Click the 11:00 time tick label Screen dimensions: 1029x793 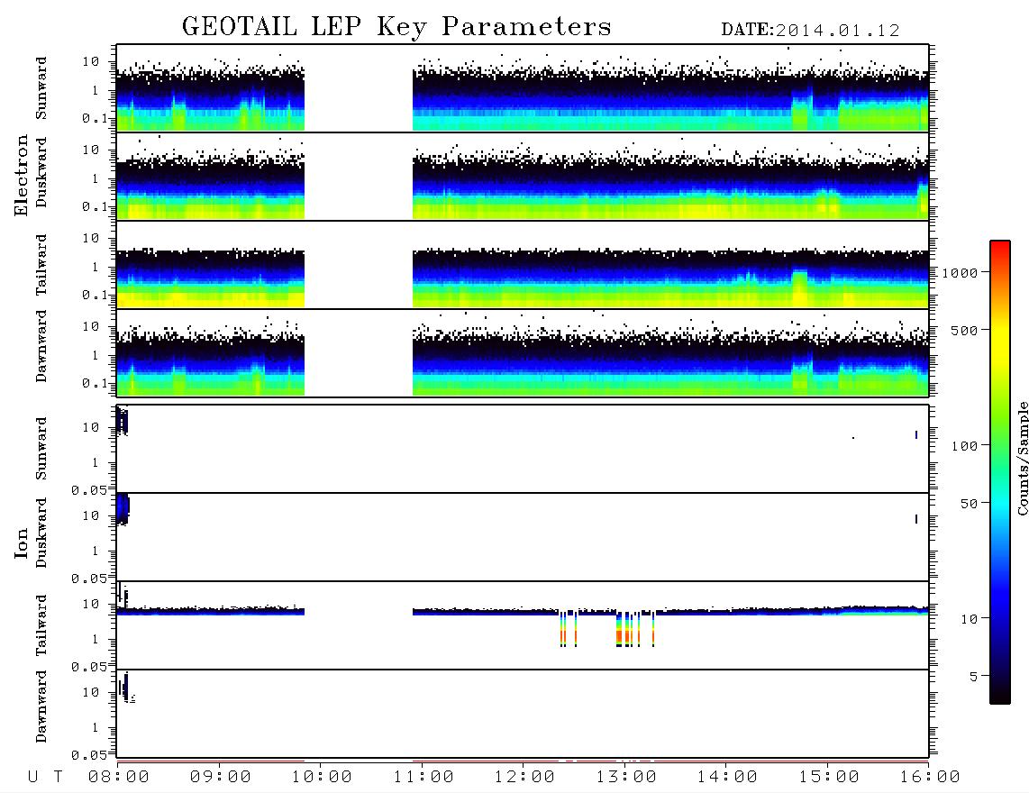423,778
